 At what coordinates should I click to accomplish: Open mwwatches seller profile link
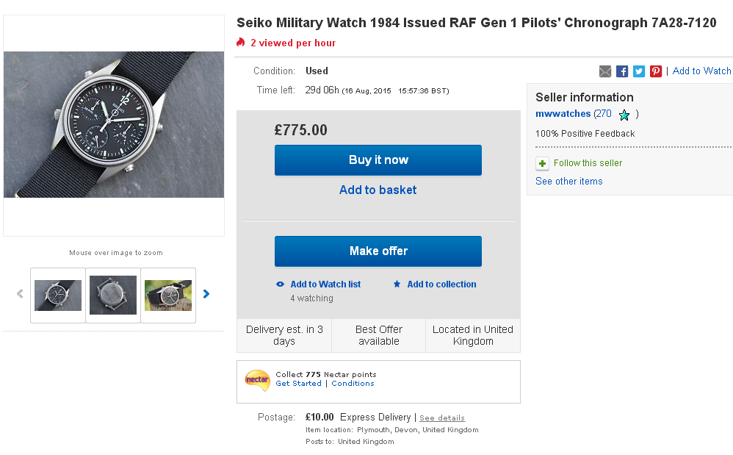[x=563, y=114]
